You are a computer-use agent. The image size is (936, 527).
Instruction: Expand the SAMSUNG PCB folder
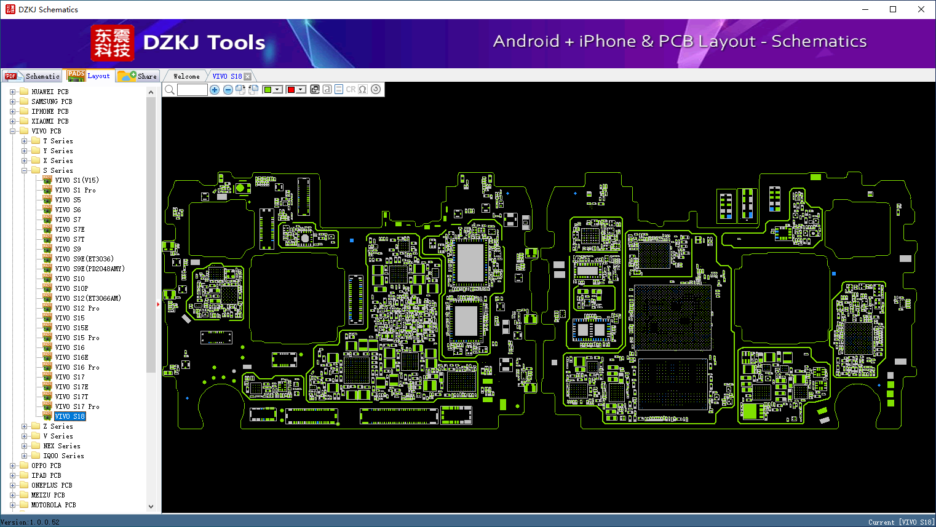pyautogui.click(x=13, y=101)
